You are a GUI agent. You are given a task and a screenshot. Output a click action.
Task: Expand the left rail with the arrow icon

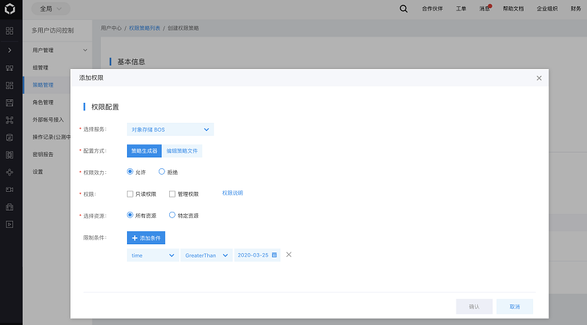[10, 50]
